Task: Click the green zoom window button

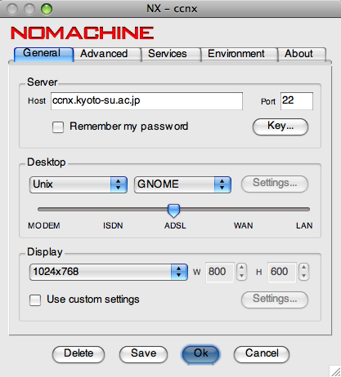Action: 47,9
